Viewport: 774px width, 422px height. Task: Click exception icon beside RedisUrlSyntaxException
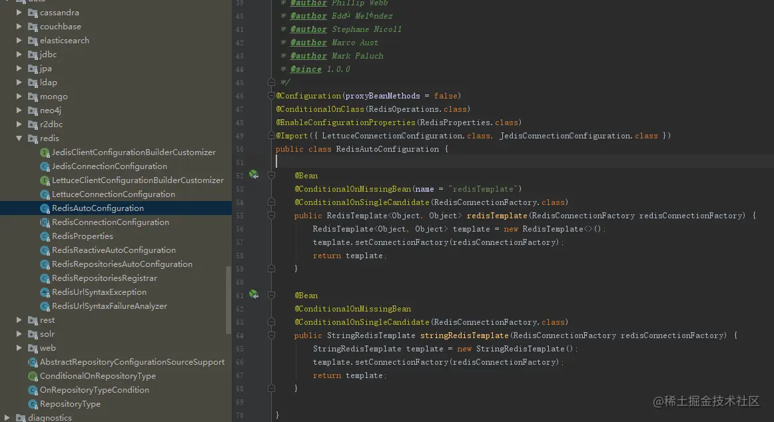point(45,292)
